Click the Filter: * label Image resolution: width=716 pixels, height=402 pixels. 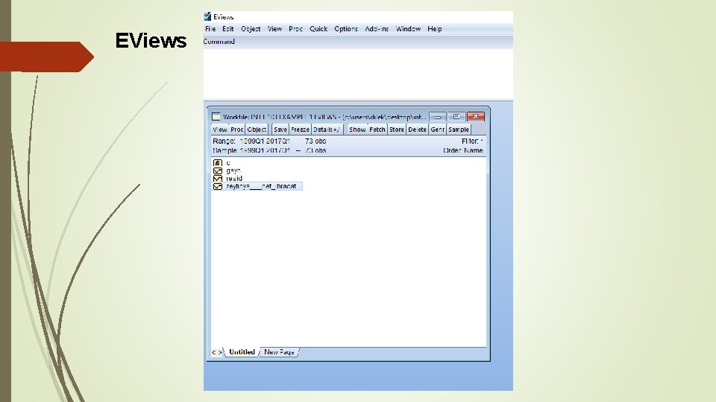click(472, 141)
